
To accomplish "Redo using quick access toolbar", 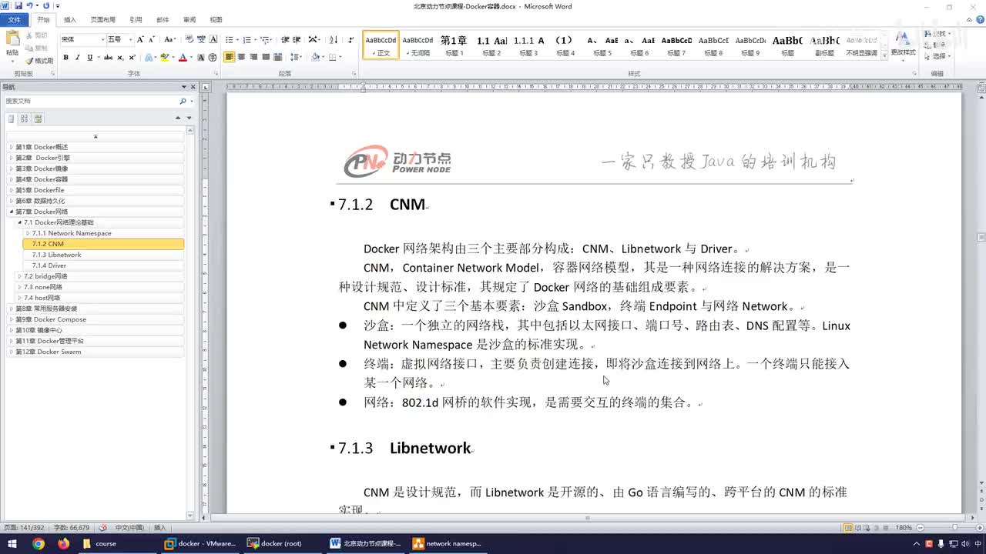I will click(x=46, y=6).
